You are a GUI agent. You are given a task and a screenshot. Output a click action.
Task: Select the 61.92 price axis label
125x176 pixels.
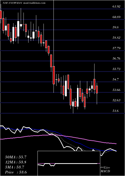click(x=116, y=7)
